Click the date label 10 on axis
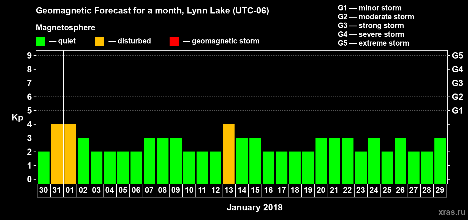 click(189, 190)
